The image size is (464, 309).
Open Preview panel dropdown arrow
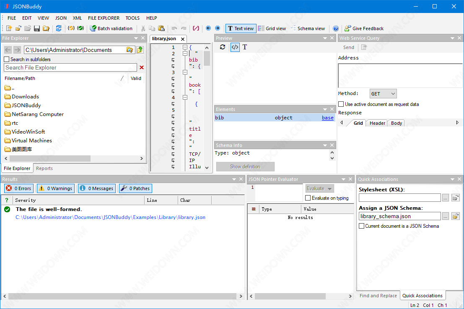click(325, 38)
